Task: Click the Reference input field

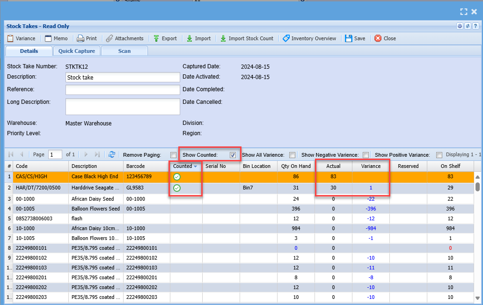Action: (x=123, y=90)
